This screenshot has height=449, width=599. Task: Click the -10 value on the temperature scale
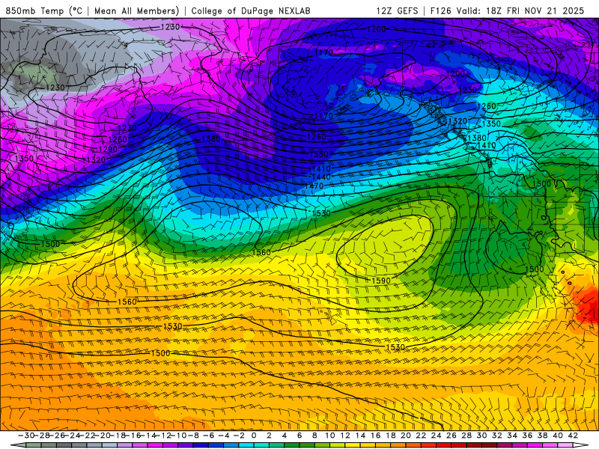pos(178,436)
